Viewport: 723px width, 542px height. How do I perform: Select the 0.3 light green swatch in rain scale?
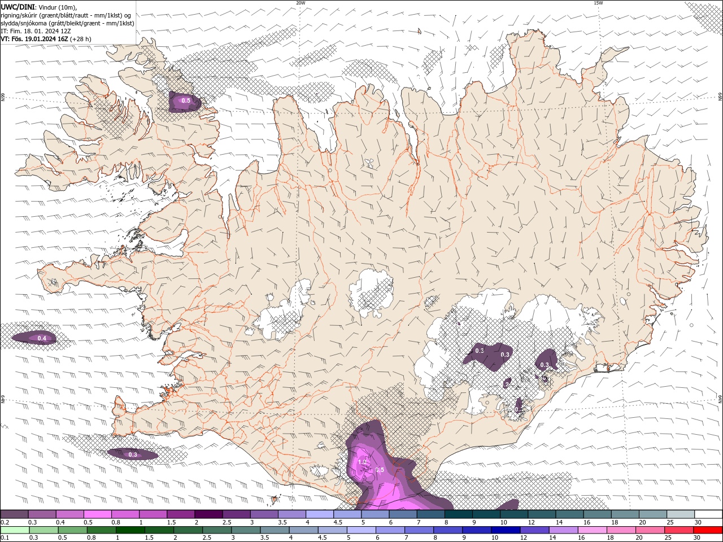coord(43,530)
